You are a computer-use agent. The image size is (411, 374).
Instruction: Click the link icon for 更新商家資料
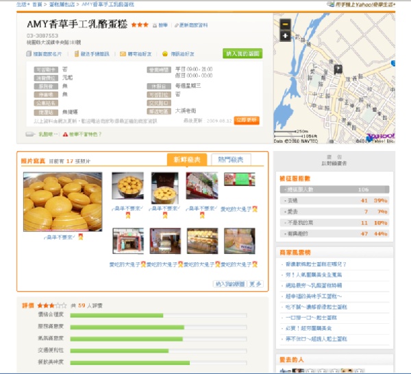tap(177, 25)
